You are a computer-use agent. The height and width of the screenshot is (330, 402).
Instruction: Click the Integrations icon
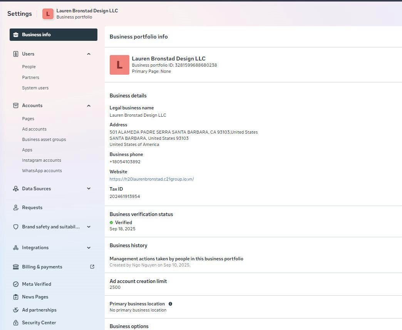tap(16, 248)
